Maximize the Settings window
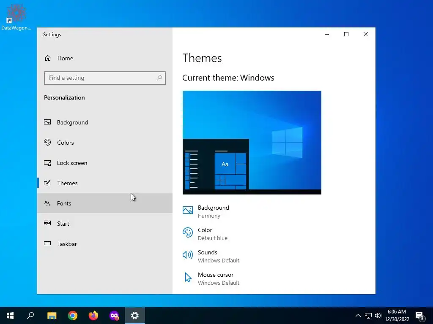 click(346, 34)
